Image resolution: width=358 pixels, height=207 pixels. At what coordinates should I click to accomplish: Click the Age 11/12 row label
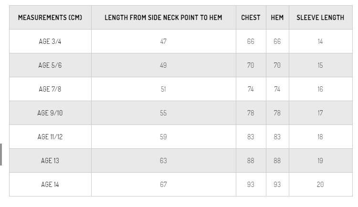coord(50,137)
